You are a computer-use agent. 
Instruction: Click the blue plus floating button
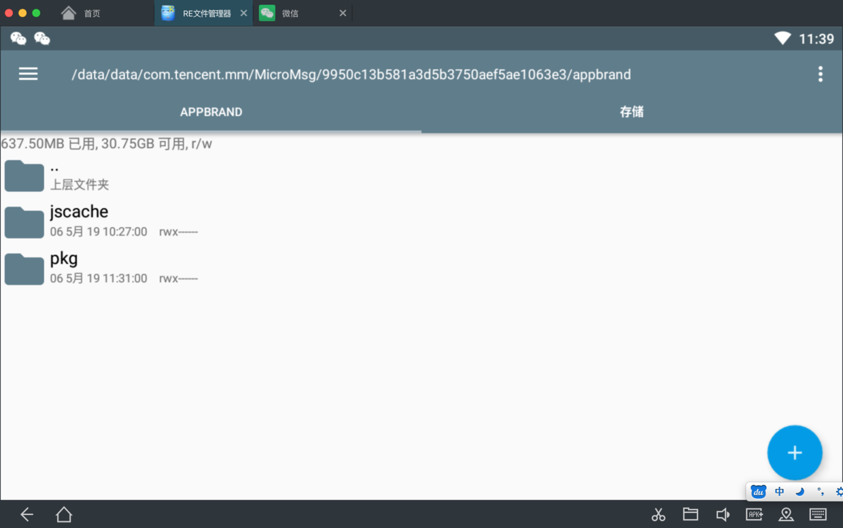click(x=795, y=453)
